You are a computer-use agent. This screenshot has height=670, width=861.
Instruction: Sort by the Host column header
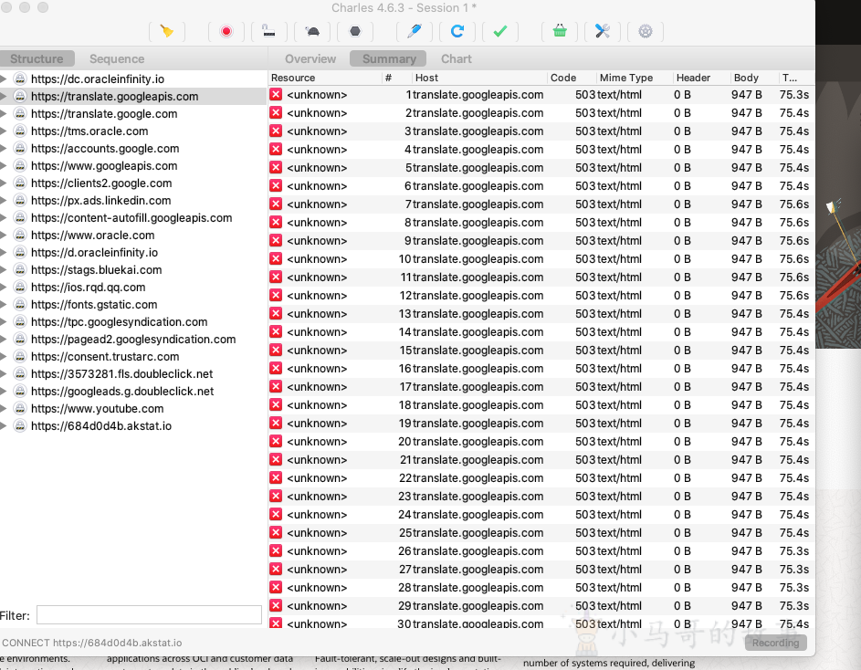pyautogui.click(x=479, y=78)
